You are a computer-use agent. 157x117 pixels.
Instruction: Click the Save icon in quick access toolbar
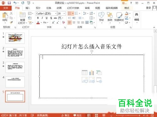tap(9, 3)
